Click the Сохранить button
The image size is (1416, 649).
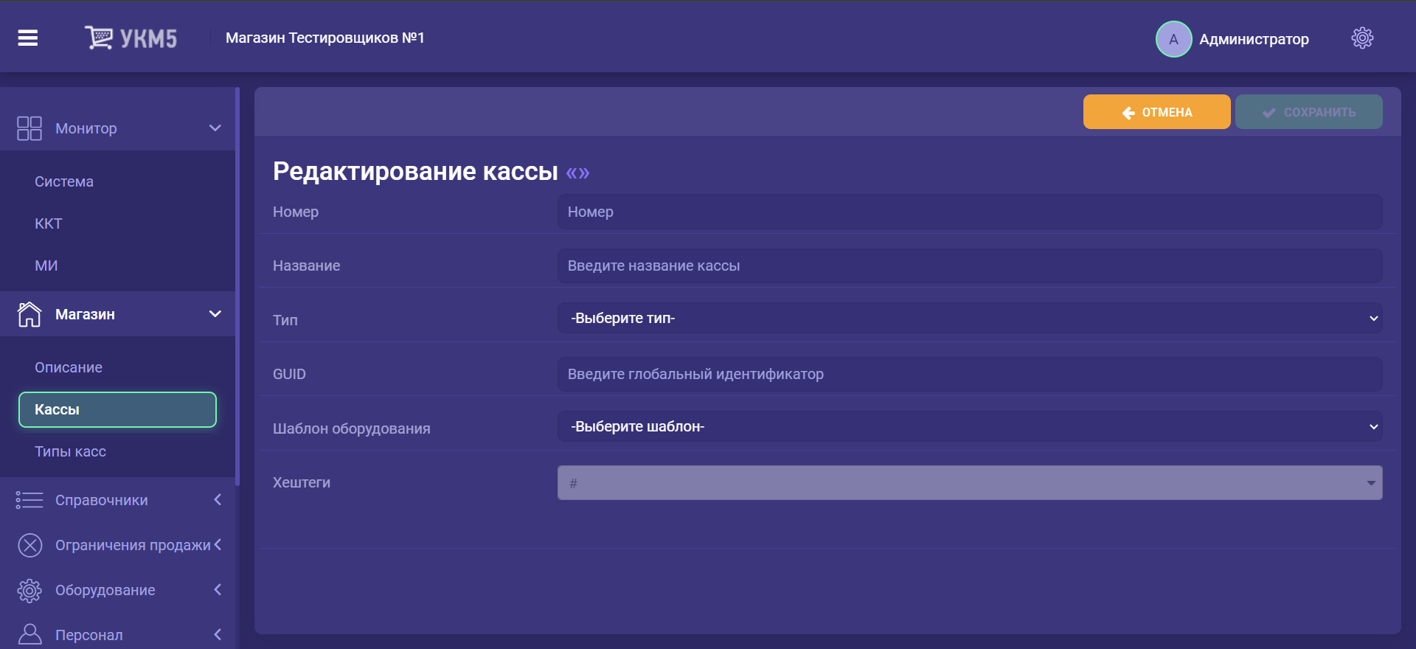[1308, 112]
